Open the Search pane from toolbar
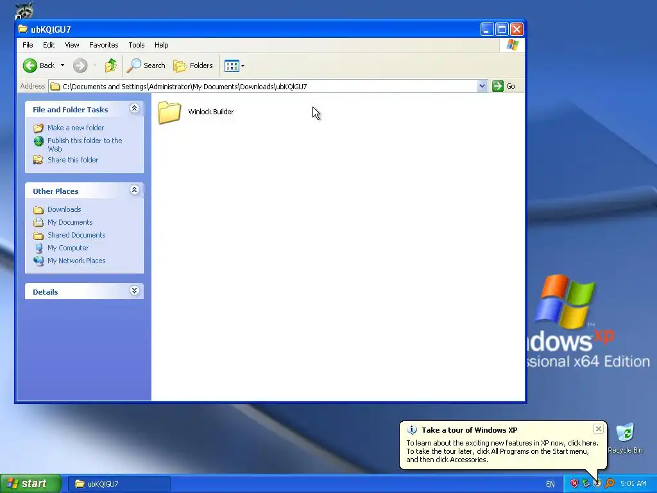This screenshot has width=657, height=493. (x=146, y=65)
